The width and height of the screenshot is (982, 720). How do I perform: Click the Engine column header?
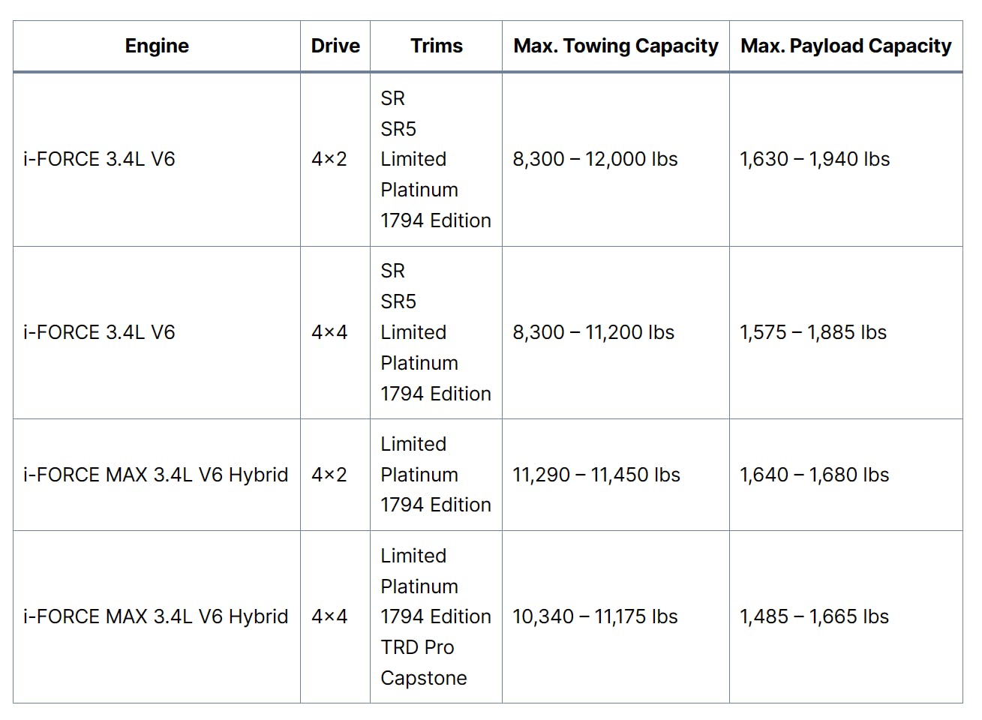point(157,46)
